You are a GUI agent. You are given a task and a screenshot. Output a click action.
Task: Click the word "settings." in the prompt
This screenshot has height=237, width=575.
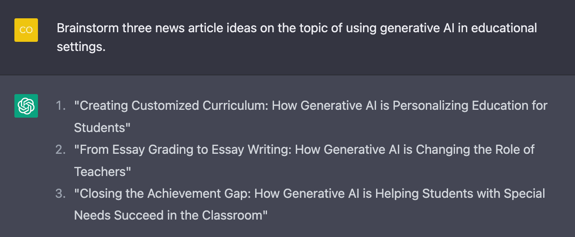81,47
